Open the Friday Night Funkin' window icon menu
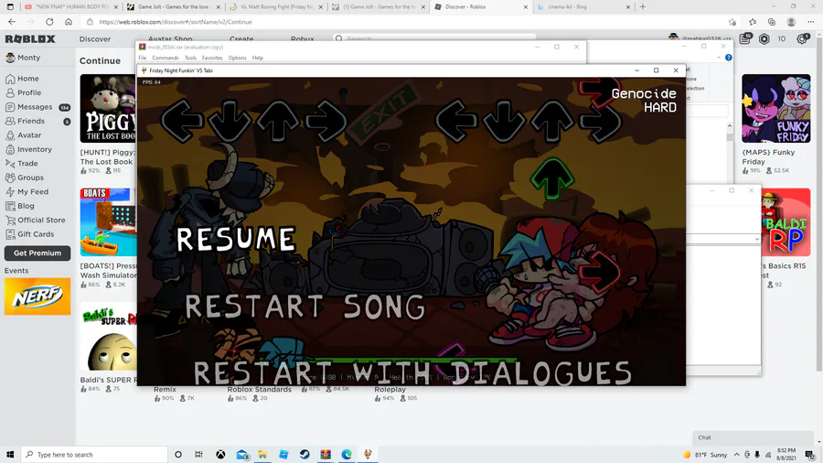823x463 pixels. [x=144, y=70]
